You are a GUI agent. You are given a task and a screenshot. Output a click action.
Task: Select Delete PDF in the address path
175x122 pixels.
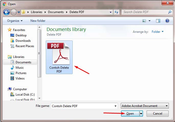click(77, 12)
